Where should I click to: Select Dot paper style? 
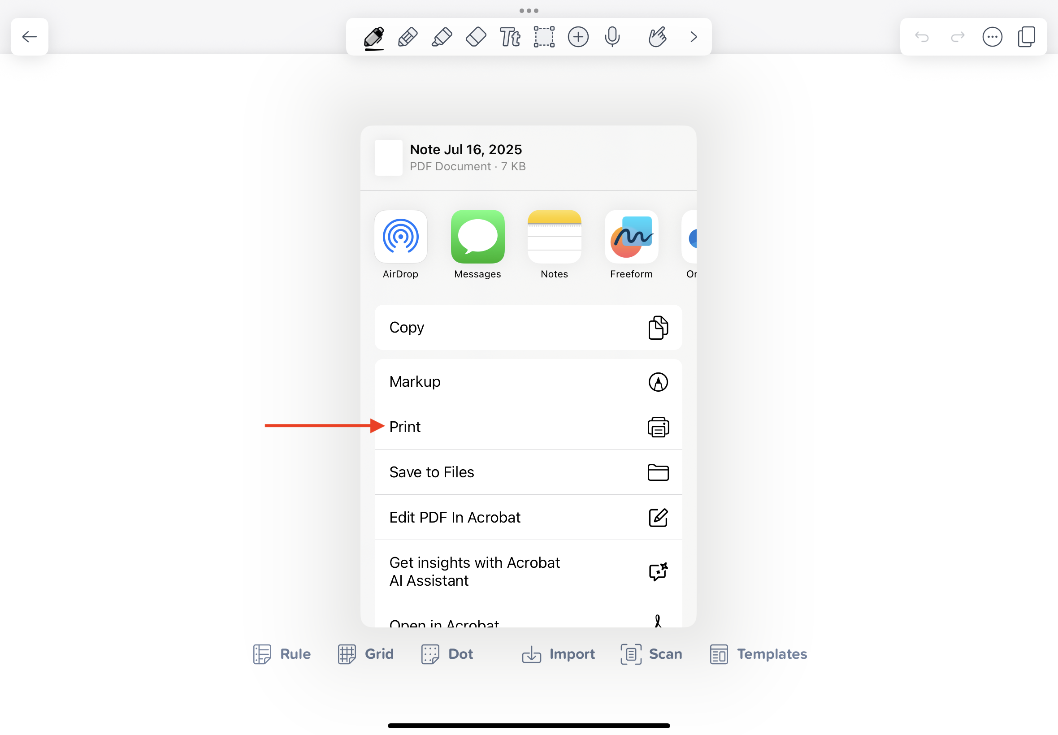pyautogui.click(x=447, y=654)
